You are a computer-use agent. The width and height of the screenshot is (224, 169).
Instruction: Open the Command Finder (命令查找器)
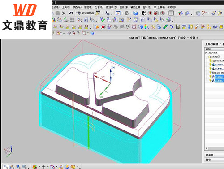(x=85, y=13)
